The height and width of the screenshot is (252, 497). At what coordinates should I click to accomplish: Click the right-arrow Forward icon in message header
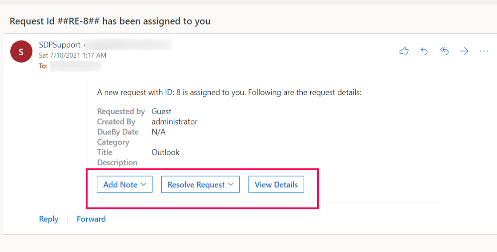pos(464,51)
